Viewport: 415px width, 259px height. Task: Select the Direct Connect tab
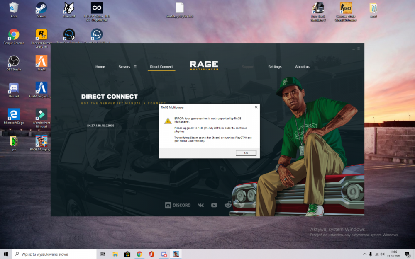(x=161, y=67)
